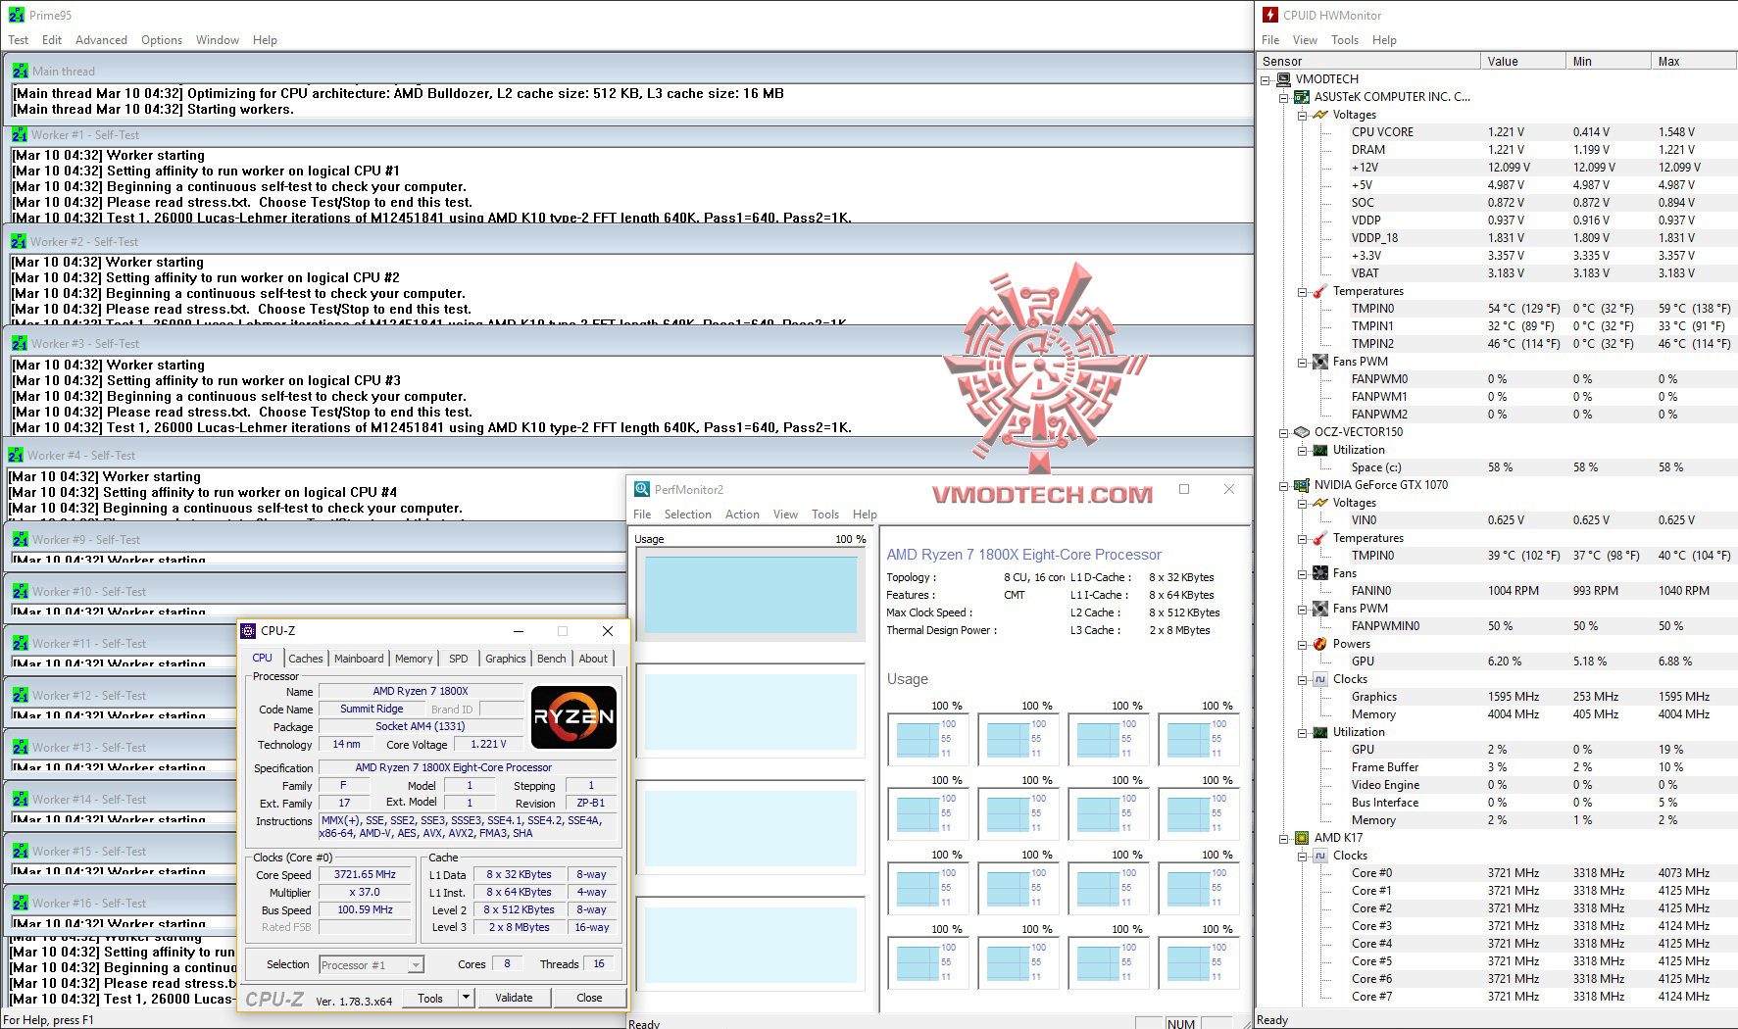Click the Core Speed 3721.65 MHz field

[365, 875]
